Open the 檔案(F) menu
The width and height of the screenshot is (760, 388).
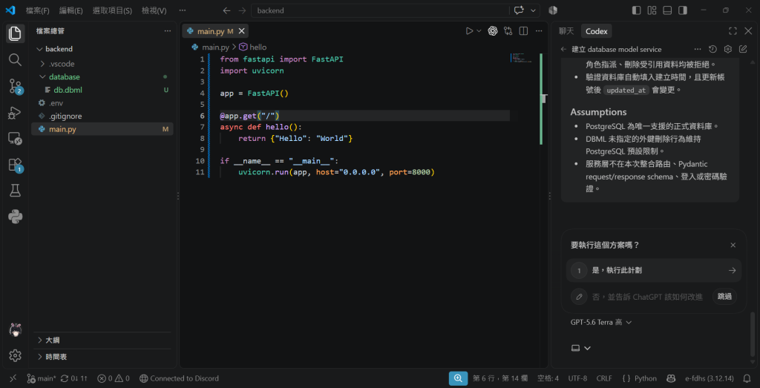point(38,10)
